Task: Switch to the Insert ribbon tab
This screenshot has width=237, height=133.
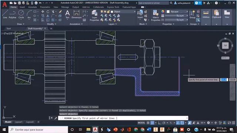Action: click(22, 7)
